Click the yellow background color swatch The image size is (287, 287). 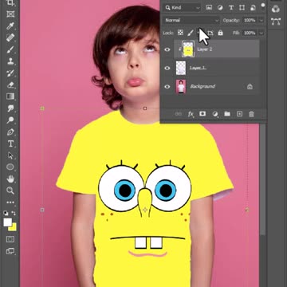14,228
